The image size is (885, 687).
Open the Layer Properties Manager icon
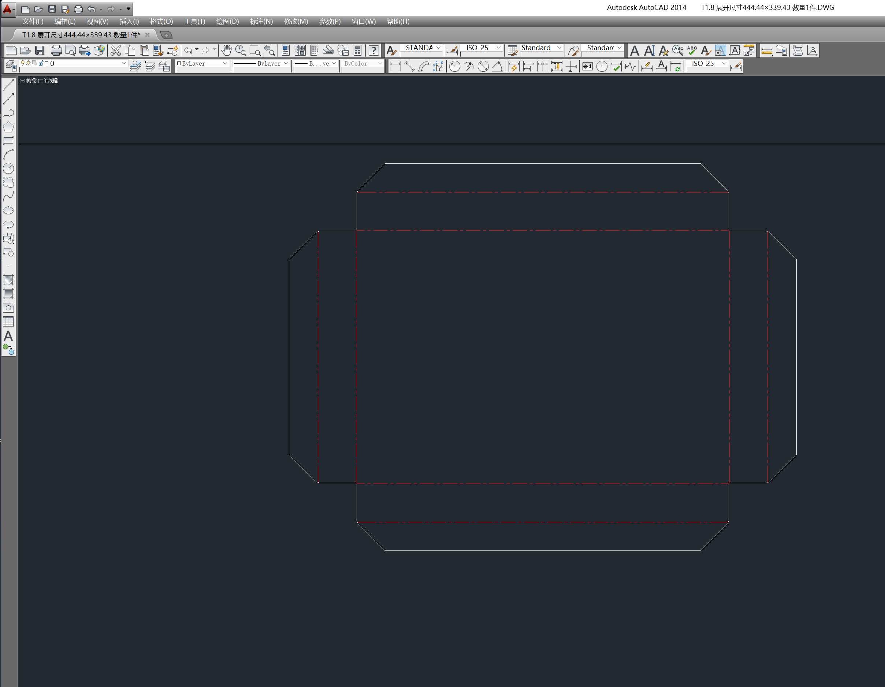(x=11, y=66)
